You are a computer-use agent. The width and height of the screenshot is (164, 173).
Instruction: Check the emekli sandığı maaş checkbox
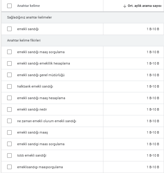pos(9,132)
